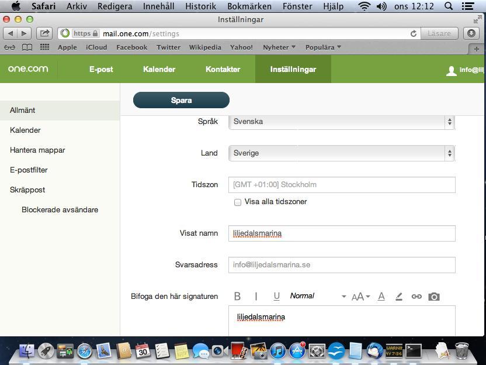
Task: Apply underline formatting in signature editor
Action: pyautogui.click(x=276, y=297)
